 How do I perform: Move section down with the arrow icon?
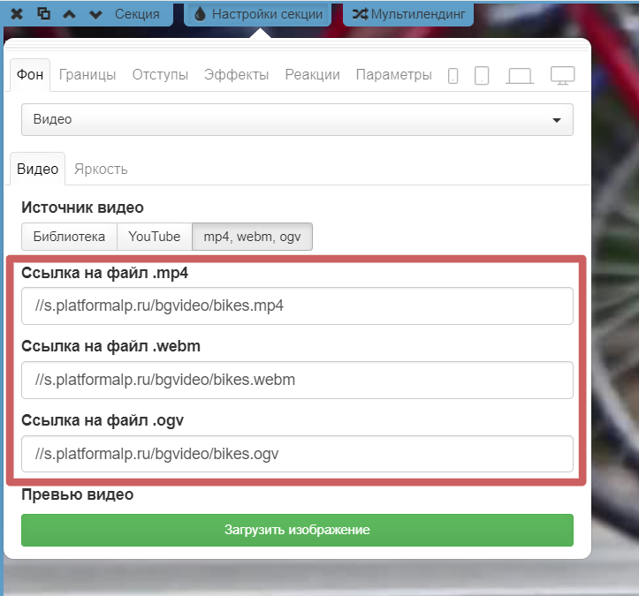click(95, 14)
